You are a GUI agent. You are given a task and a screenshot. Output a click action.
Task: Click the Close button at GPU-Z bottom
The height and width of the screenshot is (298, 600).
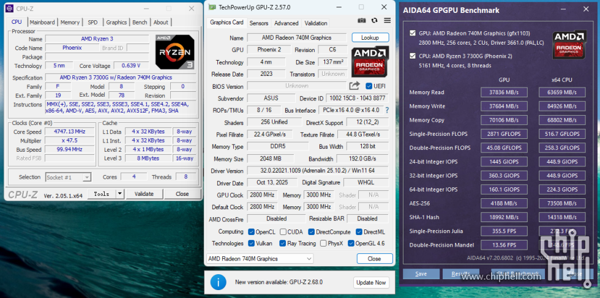tap(374, 259)
